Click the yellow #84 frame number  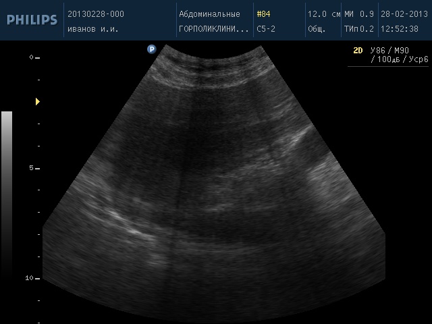click(x=265, y=14)
